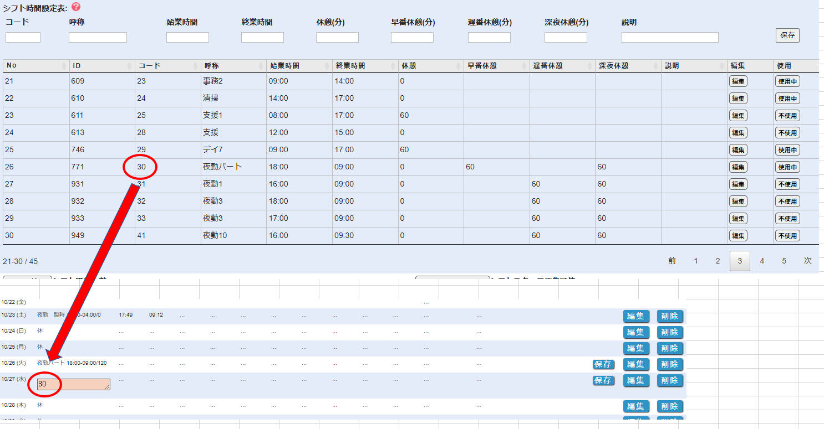Save the 10/26 (火) schedule row
Image resolution: width=824 pixels, height=429 pixels.
click(603, 365)
